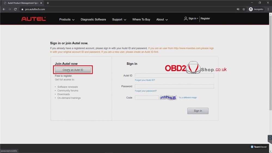Viewport: 272px width, 153px height.
Task: Close the Autel Product Management tab
Action: pos(41,3)
